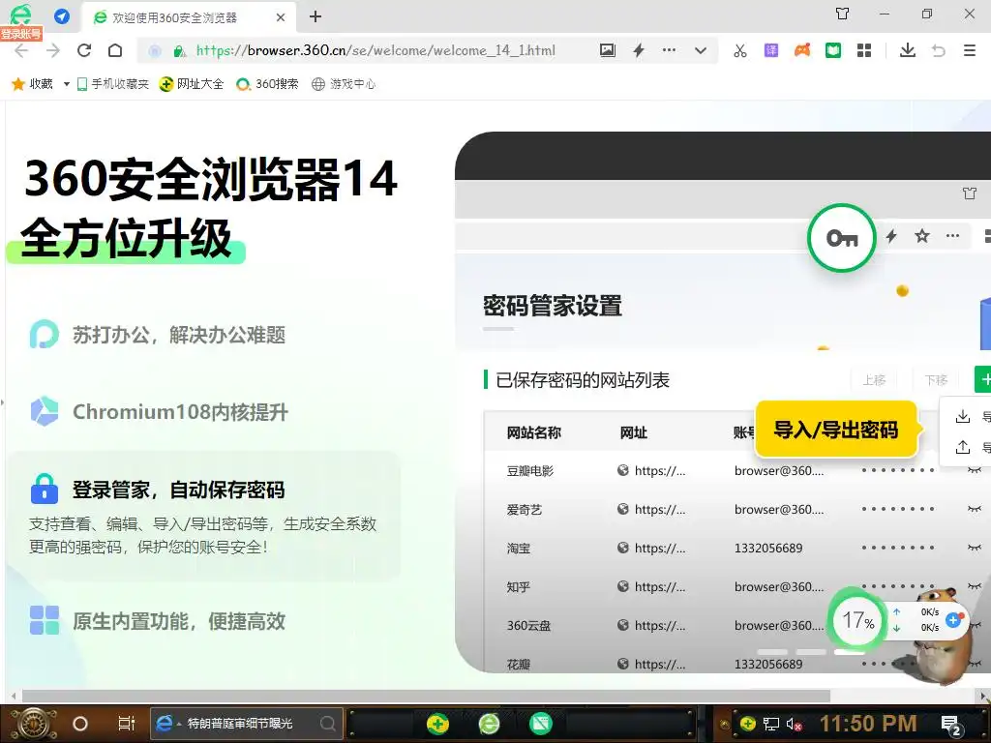This screenshot has width=991, height=743.
Task: Click the 登录账号 login badge
Action: pos(21,34)
